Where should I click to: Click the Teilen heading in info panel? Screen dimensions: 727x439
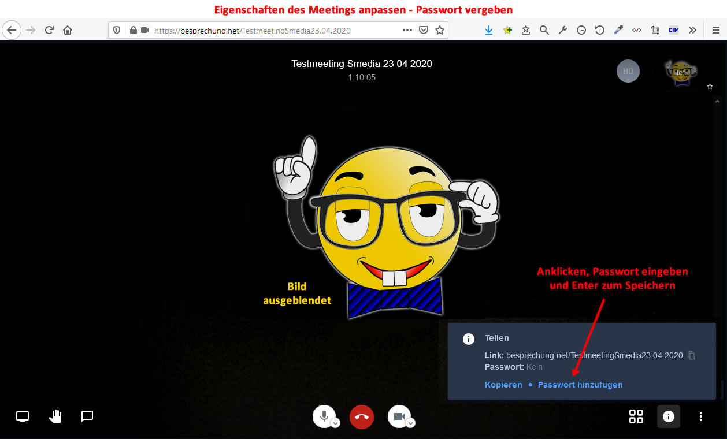(497, 338)
